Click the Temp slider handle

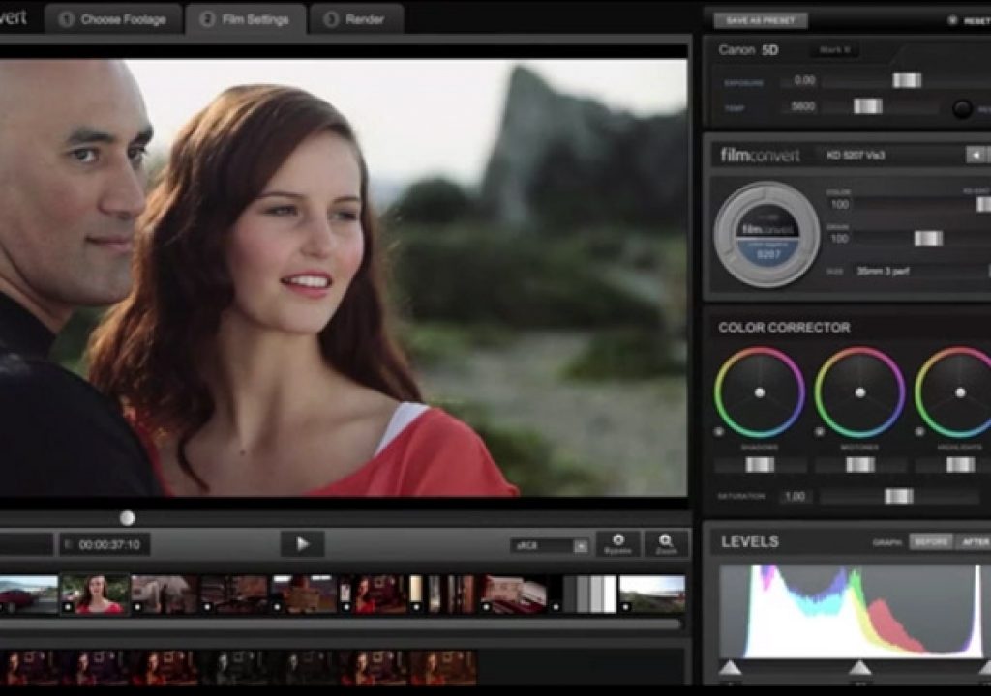click(868, 106)
